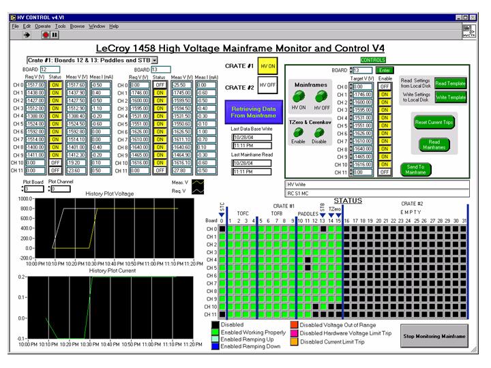The height and width of the screenshot is (368, 491).
Task: Click the Controls CH 8 Target V stepper
Action: coord(351,149)
